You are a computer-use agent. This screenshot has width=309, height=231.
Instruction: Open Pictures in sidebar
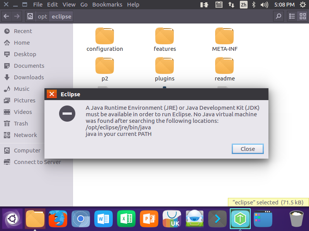pos(22,100)
